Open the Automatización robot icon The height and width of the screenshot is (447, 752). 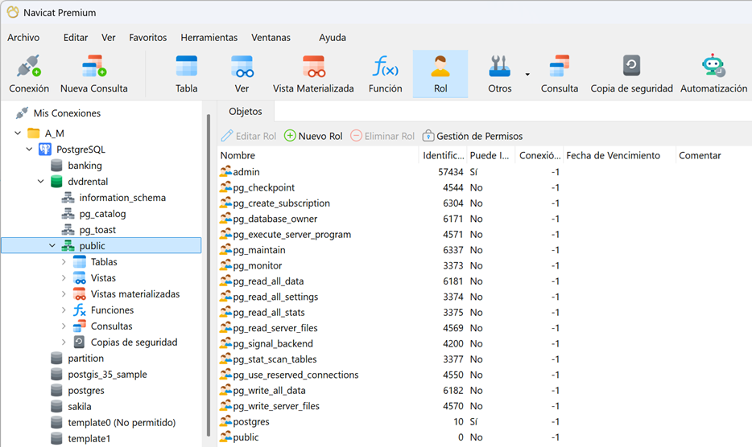coord(713,66)
